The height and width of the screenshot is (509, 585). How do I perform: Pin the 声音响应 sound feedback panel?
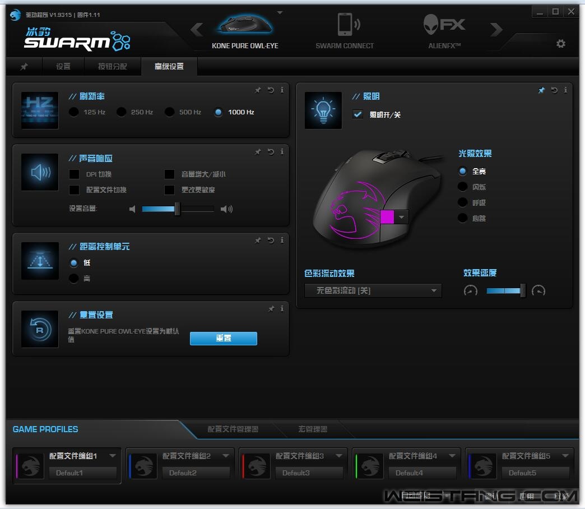click(258, 152)
